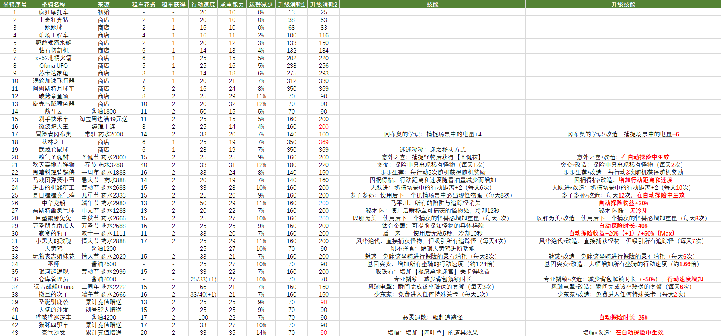Select the 猫咪四驱车 name cell
This screenshot has width=721, height=336.
click(53, 325)
